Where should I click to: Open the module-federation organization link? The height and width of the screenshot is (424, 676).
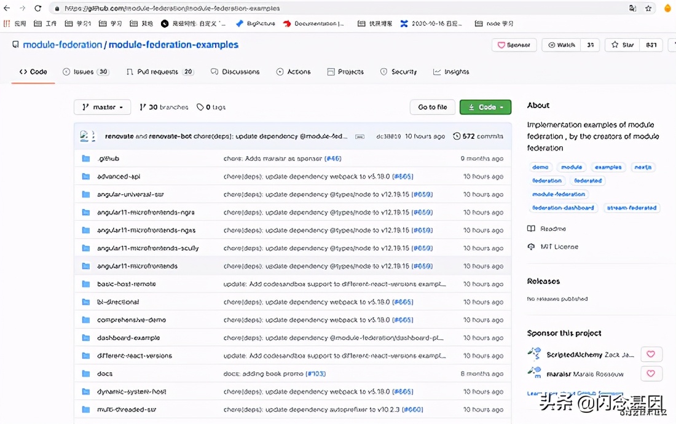coord(62,45)
